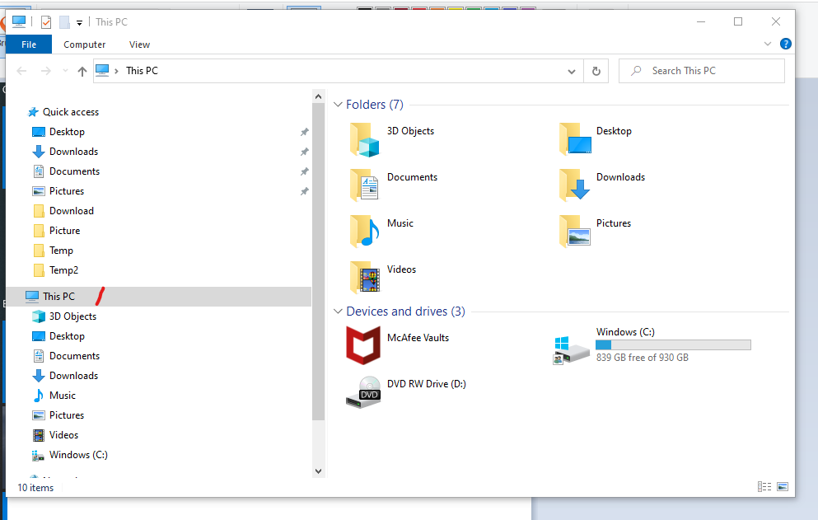Open the address bar history dropdown
This screenshot has height=520, width=818.
click(572, 72)
